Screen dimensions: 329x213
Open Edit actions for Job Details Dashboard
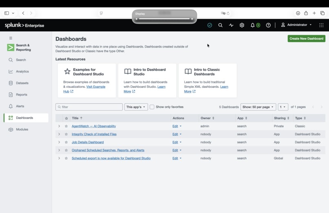(x=177, y=142)
